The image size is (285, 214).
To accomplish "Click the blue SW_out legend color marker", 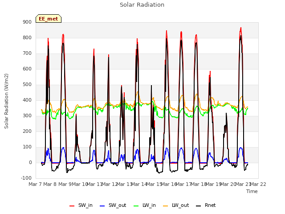I will tap(102, 206).
